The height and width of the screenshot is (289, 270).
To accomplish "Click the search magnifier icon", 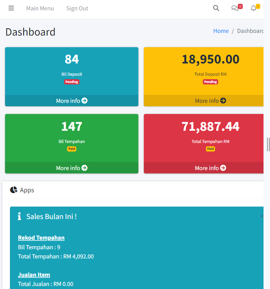I will click(216, 8).
